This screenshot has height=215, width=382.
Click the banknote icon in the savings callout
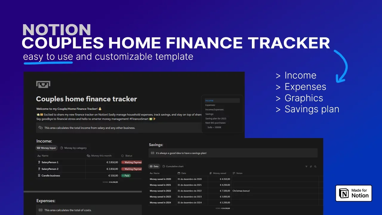point(153,153)
